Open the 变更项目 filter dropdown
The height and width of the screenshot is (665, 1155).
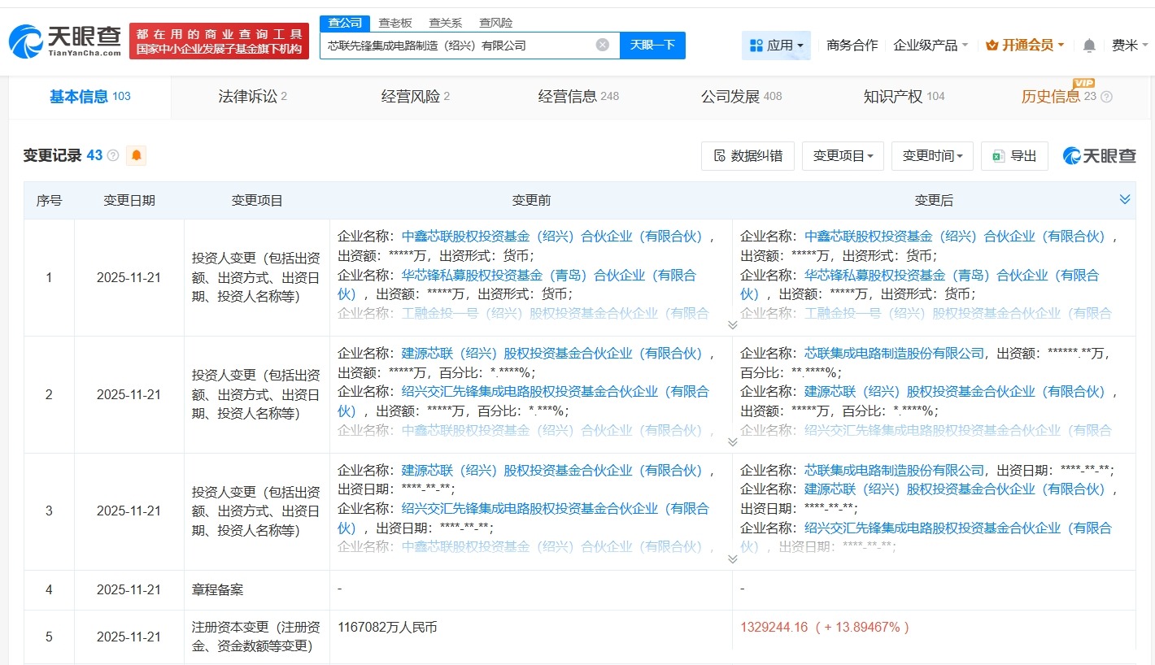point(843,155)
